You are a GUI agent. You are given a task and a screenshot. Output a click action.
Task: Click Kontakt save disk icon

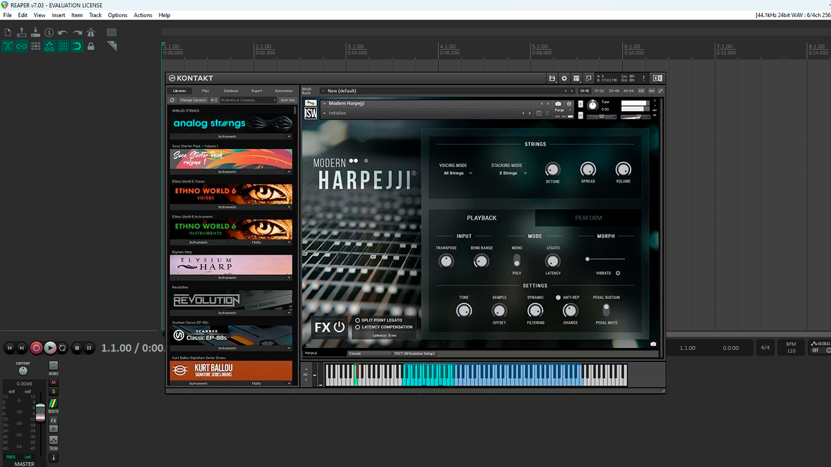click(x=552, y=78)
